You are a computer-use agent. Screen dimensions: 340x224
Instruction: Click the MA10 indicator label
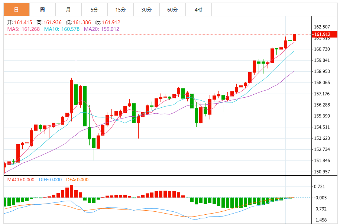(62, 29)
